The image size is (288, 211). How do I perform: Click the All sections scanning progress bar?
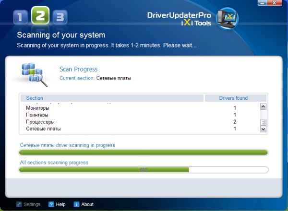[143, 169]
